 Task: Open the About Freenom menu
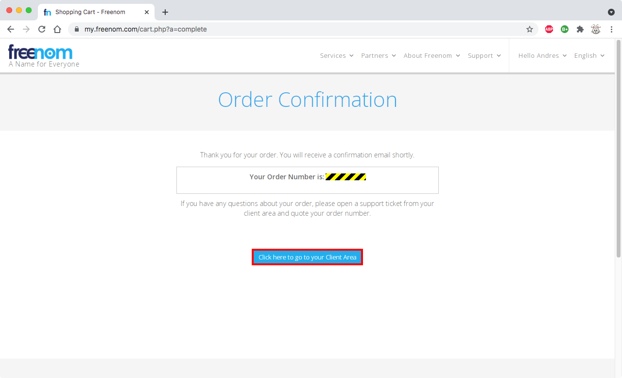431,55
